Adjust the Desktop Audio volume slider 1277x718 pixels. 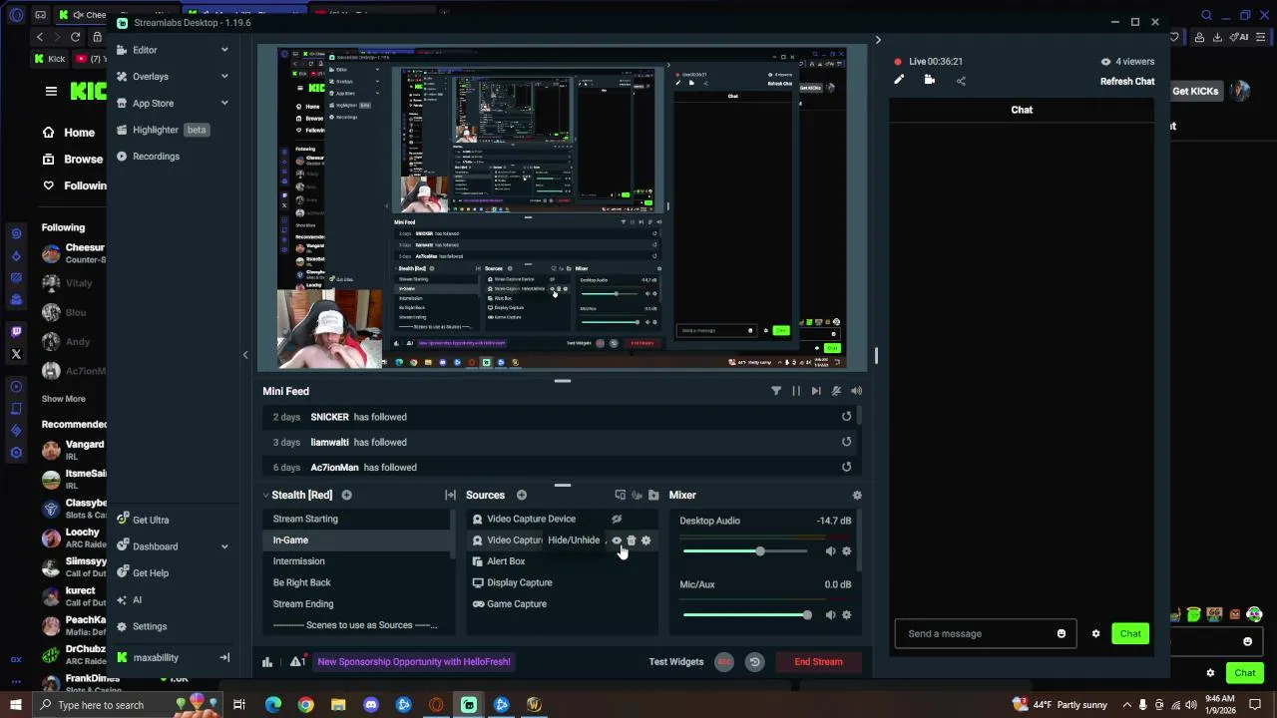pyautogui.click(x=747, y=551)
